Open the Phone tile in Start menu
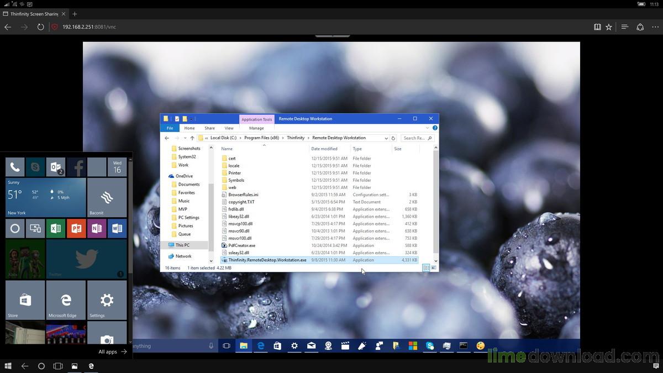 pos(15,166)
